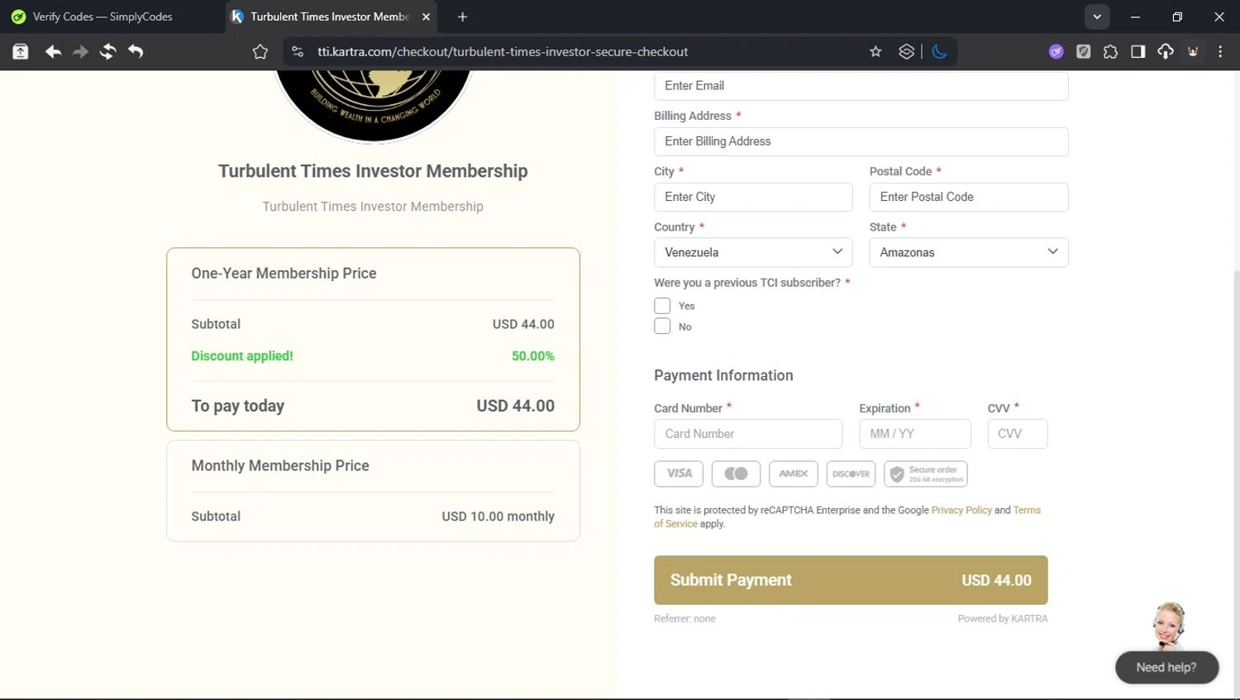Click the layers icon in address bar
This screenshot has height=700, width=1240.
(x=907, y=52)
